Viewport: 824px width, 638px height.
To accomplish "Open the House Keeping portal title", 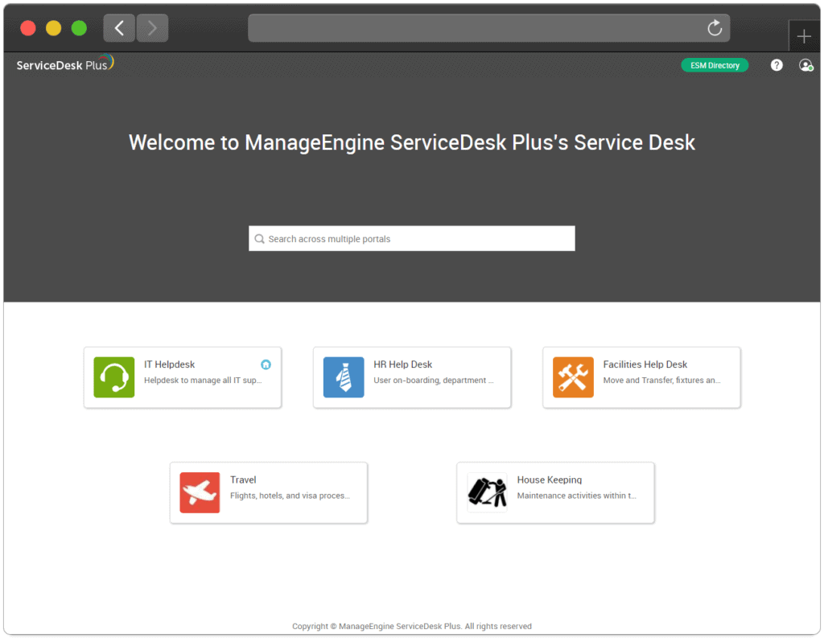I will point(549,480).
